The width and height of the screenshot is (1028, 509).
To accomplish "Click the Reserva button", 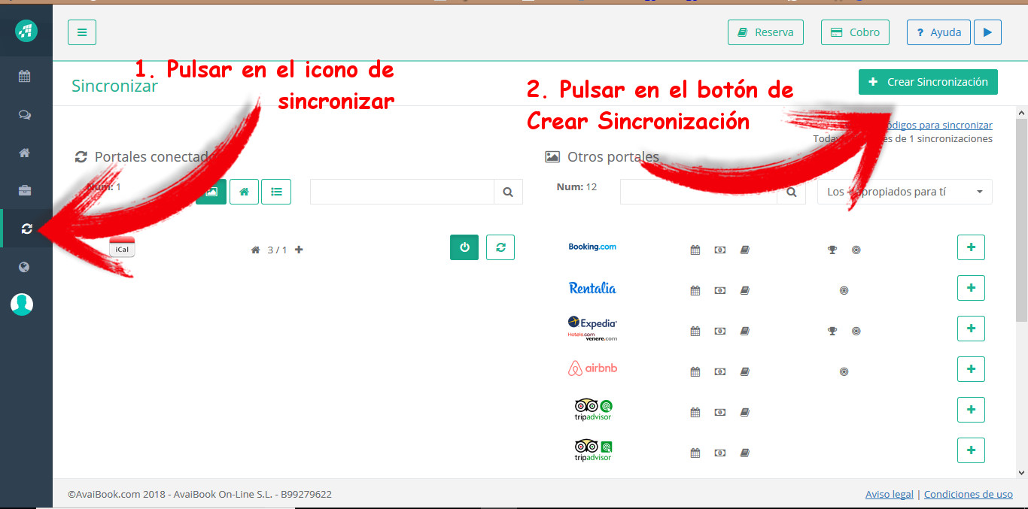I will pyautogui.click(x=765, y=32).
